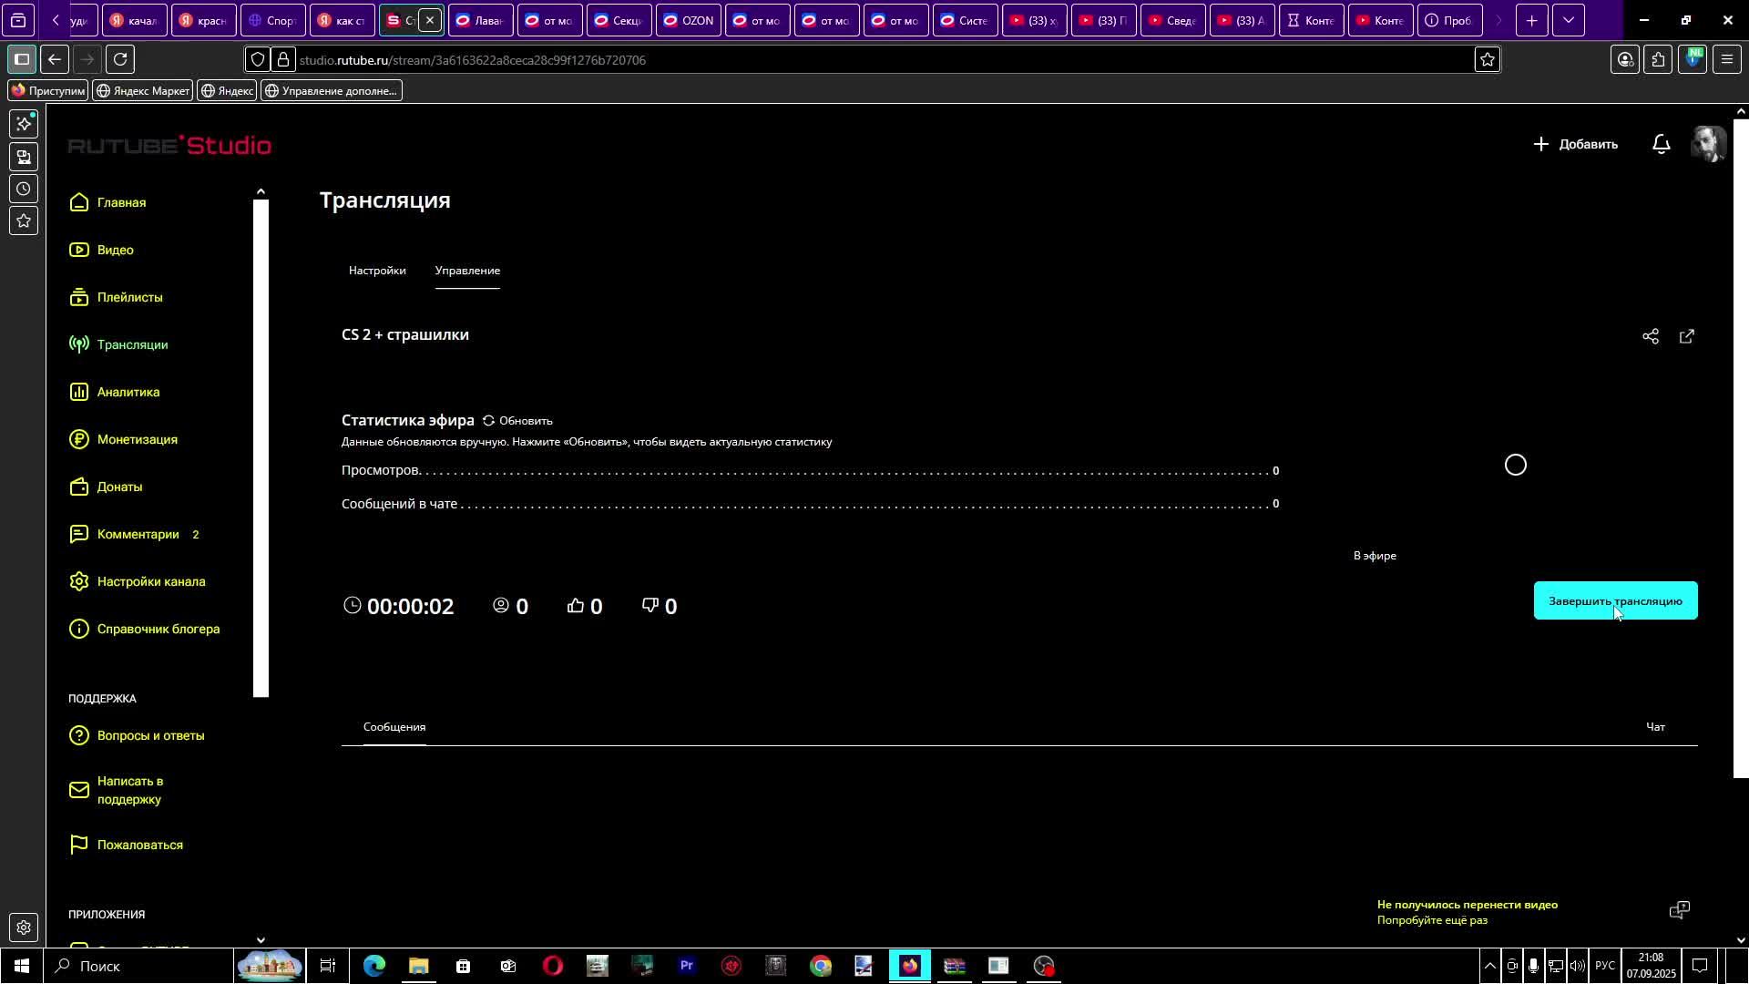The image size is (1749, 984).
Task: Bookmark this page with the star icon
Action: click(1487, 60)
